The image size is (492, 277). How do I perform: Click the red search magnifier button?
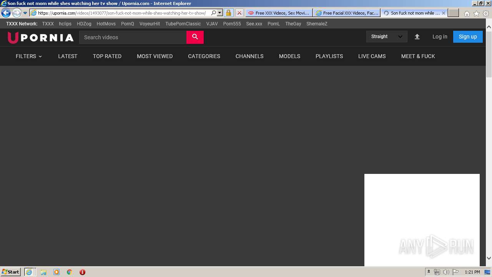[195, 37]
